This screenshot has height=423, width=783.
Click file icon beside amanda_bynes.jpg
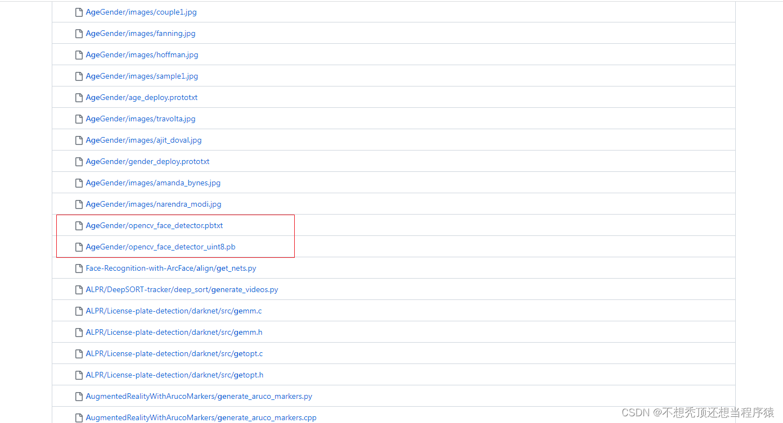click(79, 183)
